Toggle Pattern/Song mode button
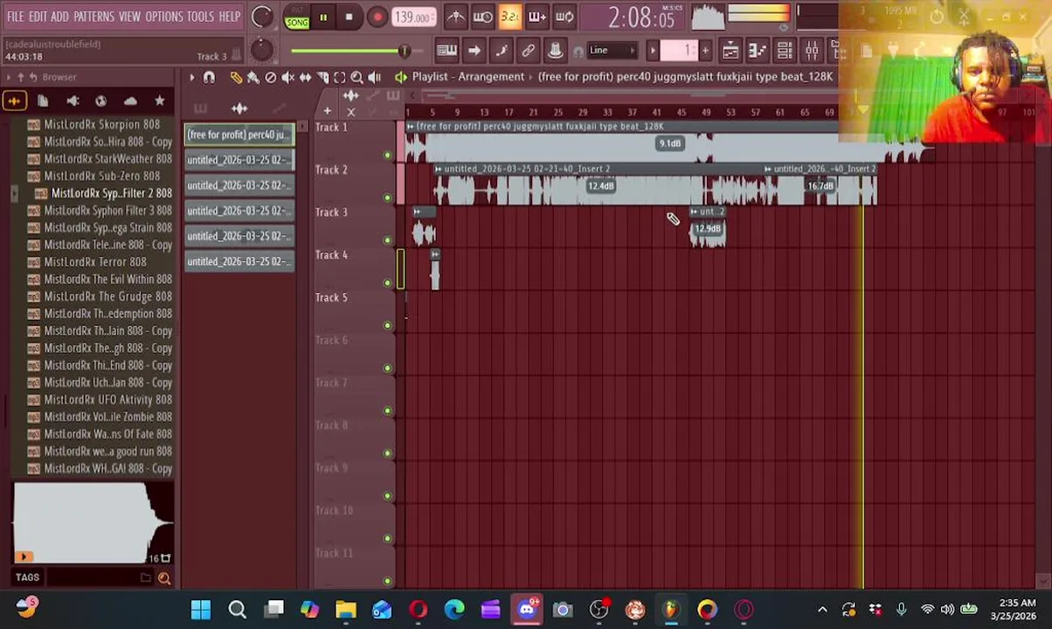 point(297,17)
